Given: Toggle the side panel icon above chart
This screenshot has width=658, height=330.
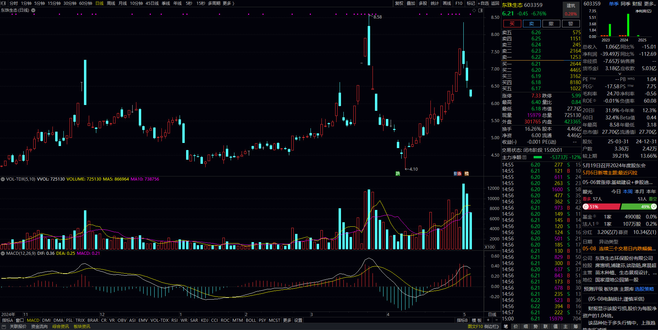Looking at the screenshot, I should click(480, 10).
